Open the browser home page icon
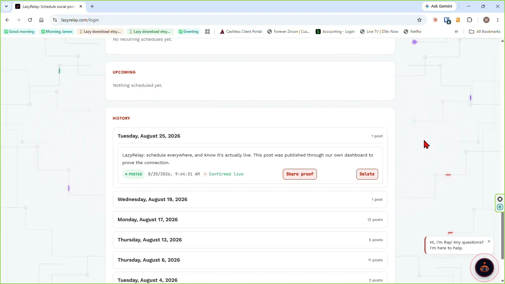Screen dimensions: 505x284 click(41, 20)
